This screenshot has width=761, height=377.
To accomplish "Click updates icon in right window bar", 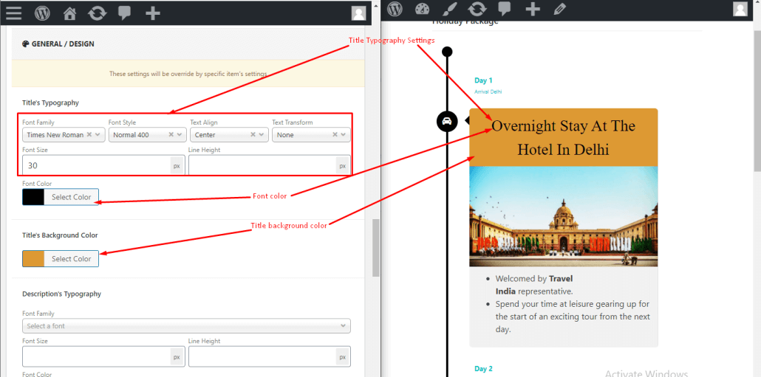I will (477, 9).
